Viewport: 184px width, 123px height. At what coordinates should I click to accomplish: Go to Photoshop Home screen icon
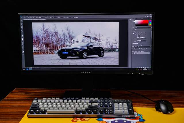22,18
